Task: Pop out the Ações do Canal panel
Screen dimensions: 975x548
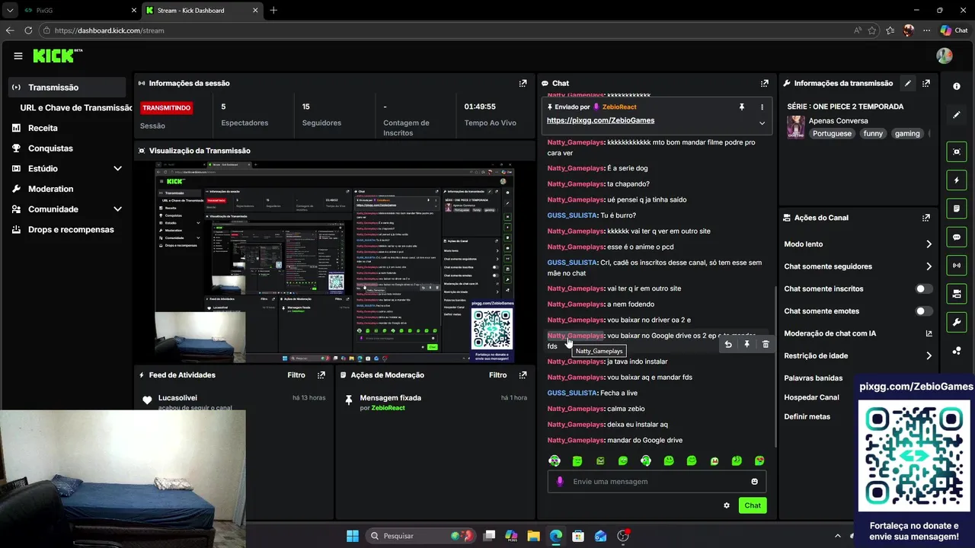Action: pos(926,218)
